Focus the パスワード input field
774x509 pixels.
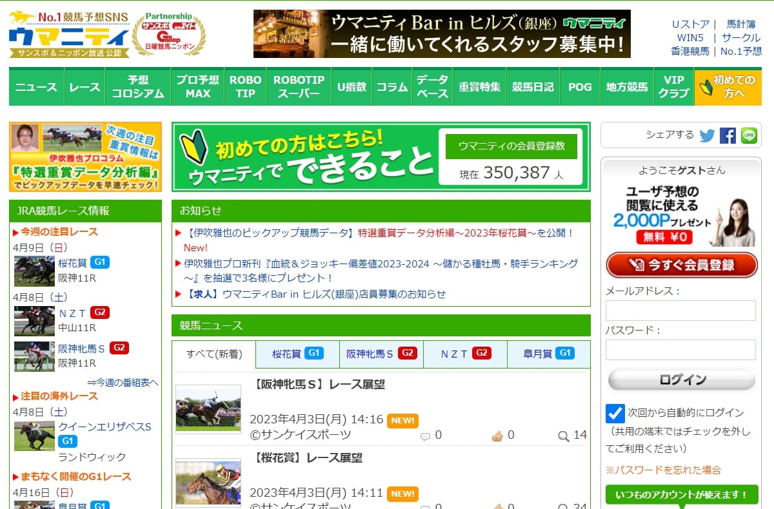point(680,350)
